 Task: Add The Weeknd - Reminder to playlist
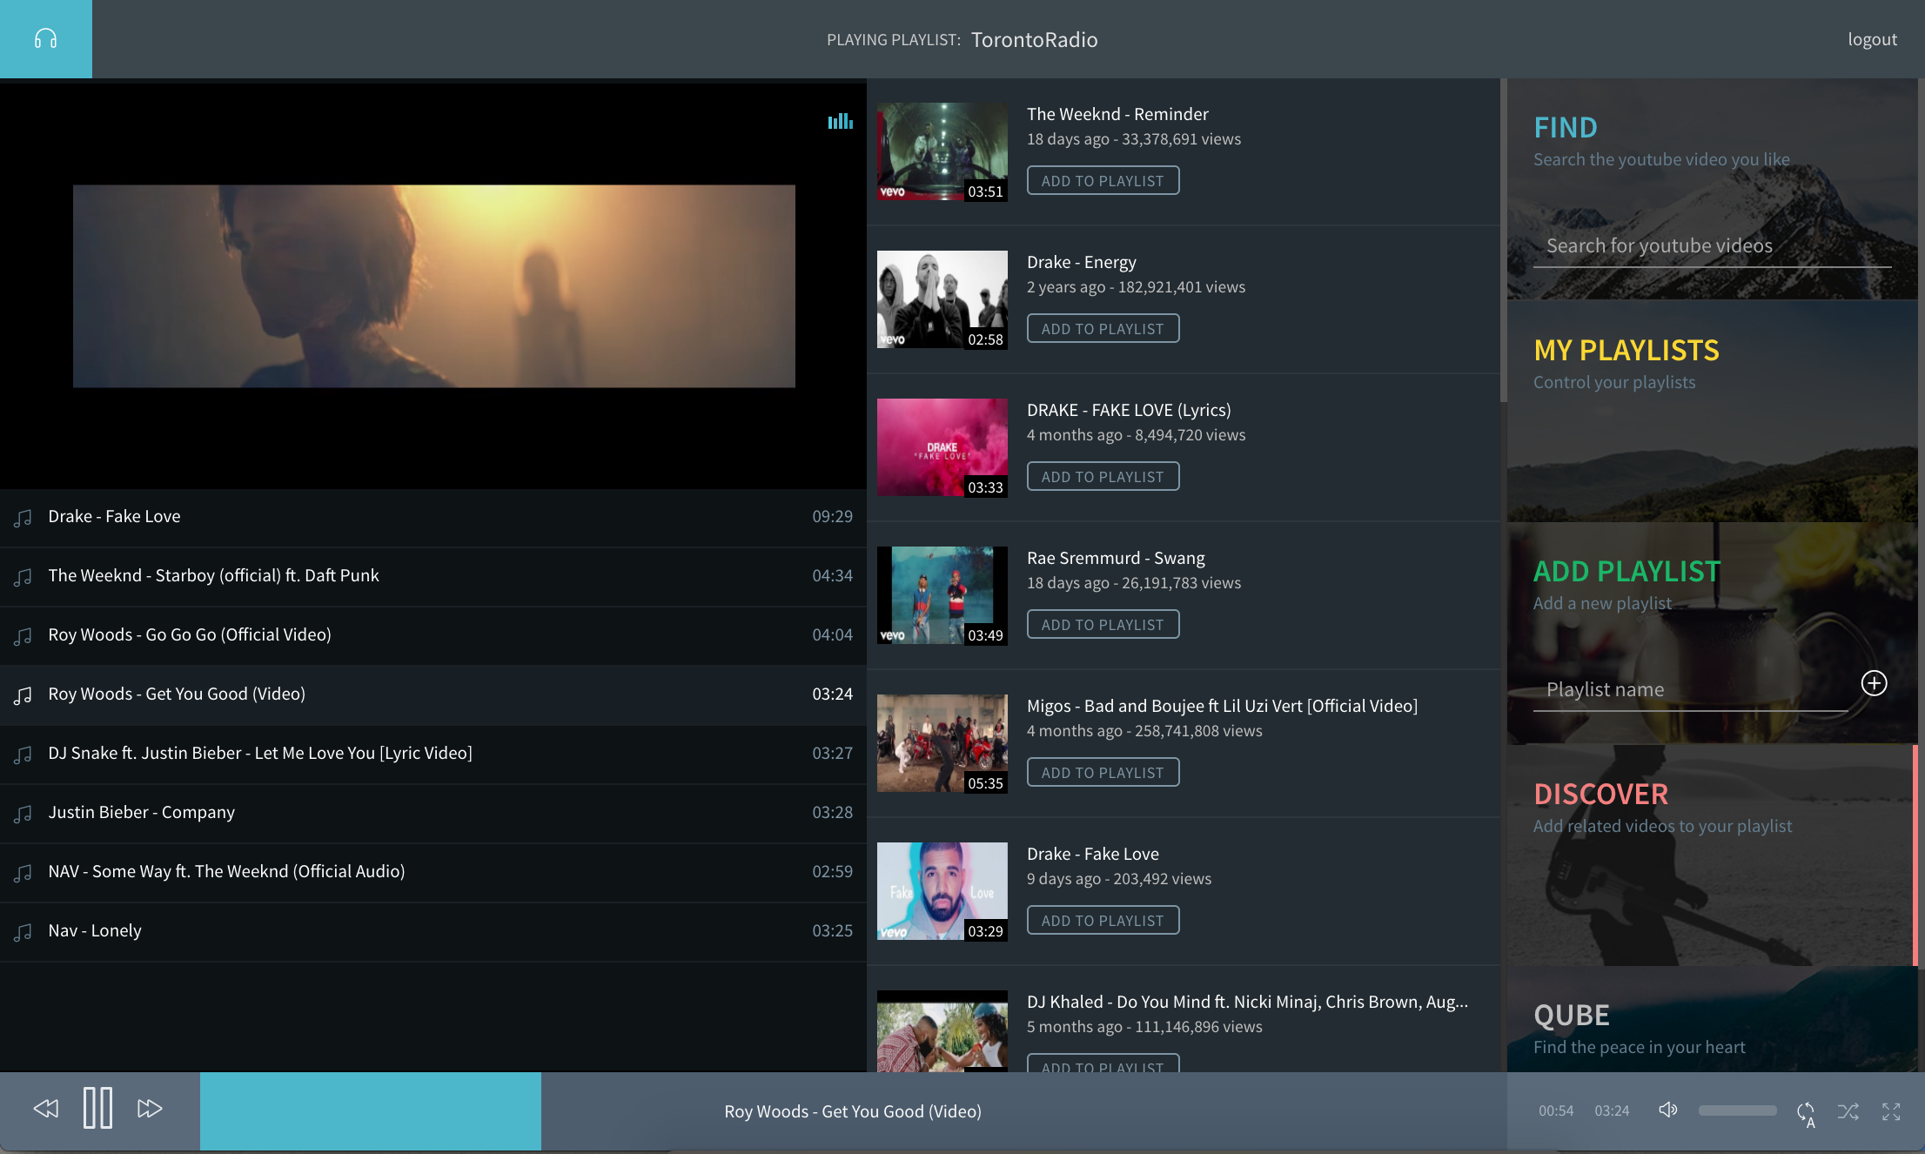pyautogui.click(x=1102, y=181)
